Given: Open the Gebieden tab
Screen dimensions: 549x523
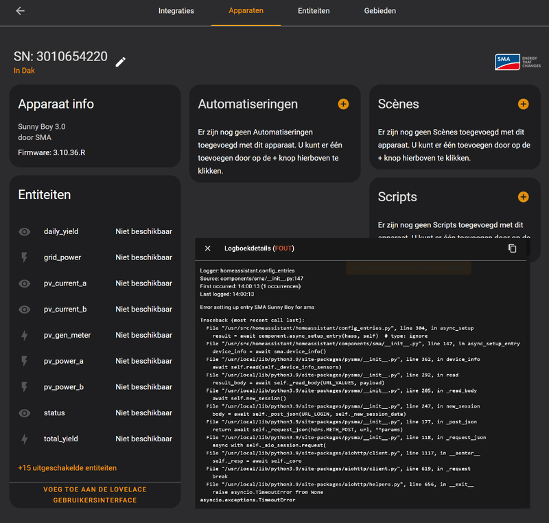Looking at the screenshot, I should (380, 11).
